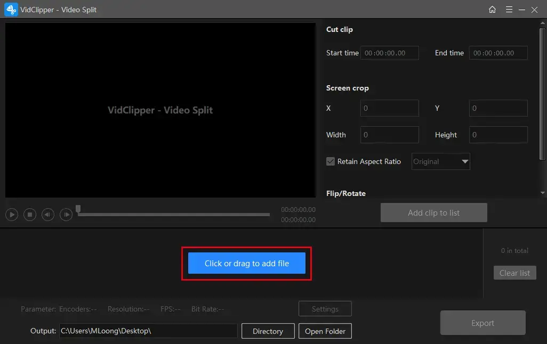Click the Flip/Rotate section heading
Image resolution: width=547 pixels, height=344 pixels.
tap(345, 193)
